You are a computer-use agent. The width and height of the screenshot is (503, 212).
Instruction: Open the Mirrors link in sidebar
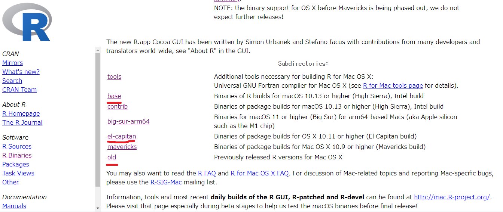coord(12,63)
